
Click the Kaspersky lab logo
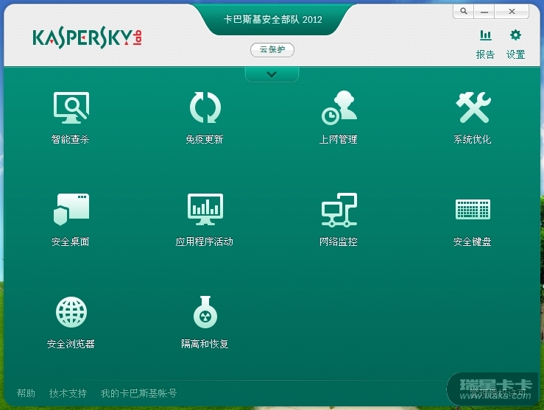point(87,38)
